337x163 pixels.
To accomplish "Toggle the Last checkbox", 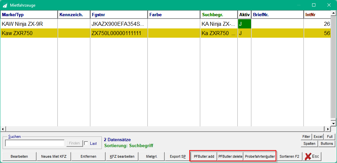I will 86,143.
